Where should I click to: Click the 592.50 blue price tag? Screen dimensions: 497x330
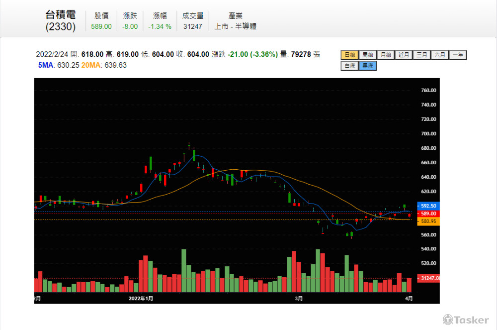pos(428,206)
